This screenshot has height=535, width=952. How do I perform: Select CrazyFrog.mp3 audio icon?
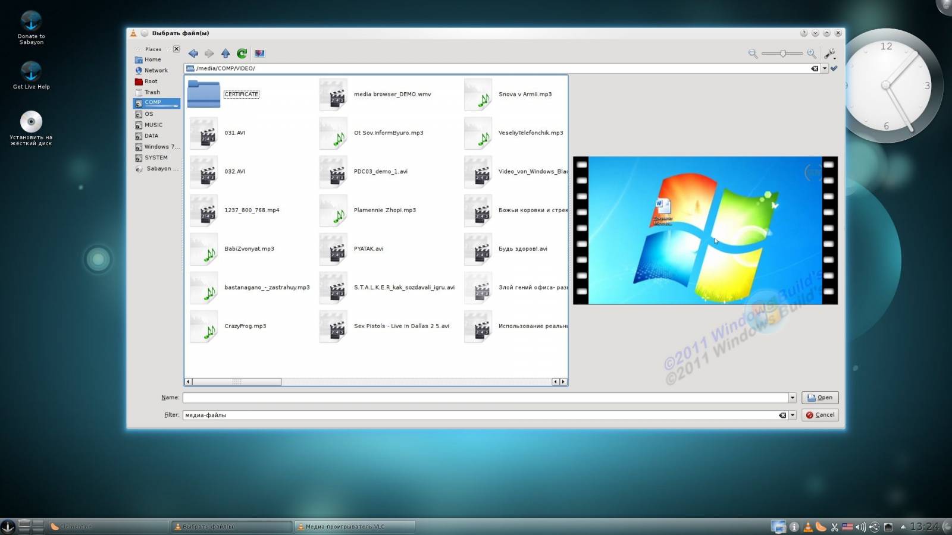click(203, 326)
